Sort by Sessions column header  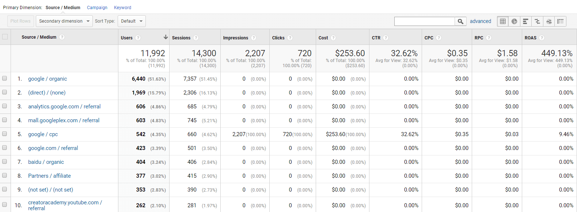(181, 38)
